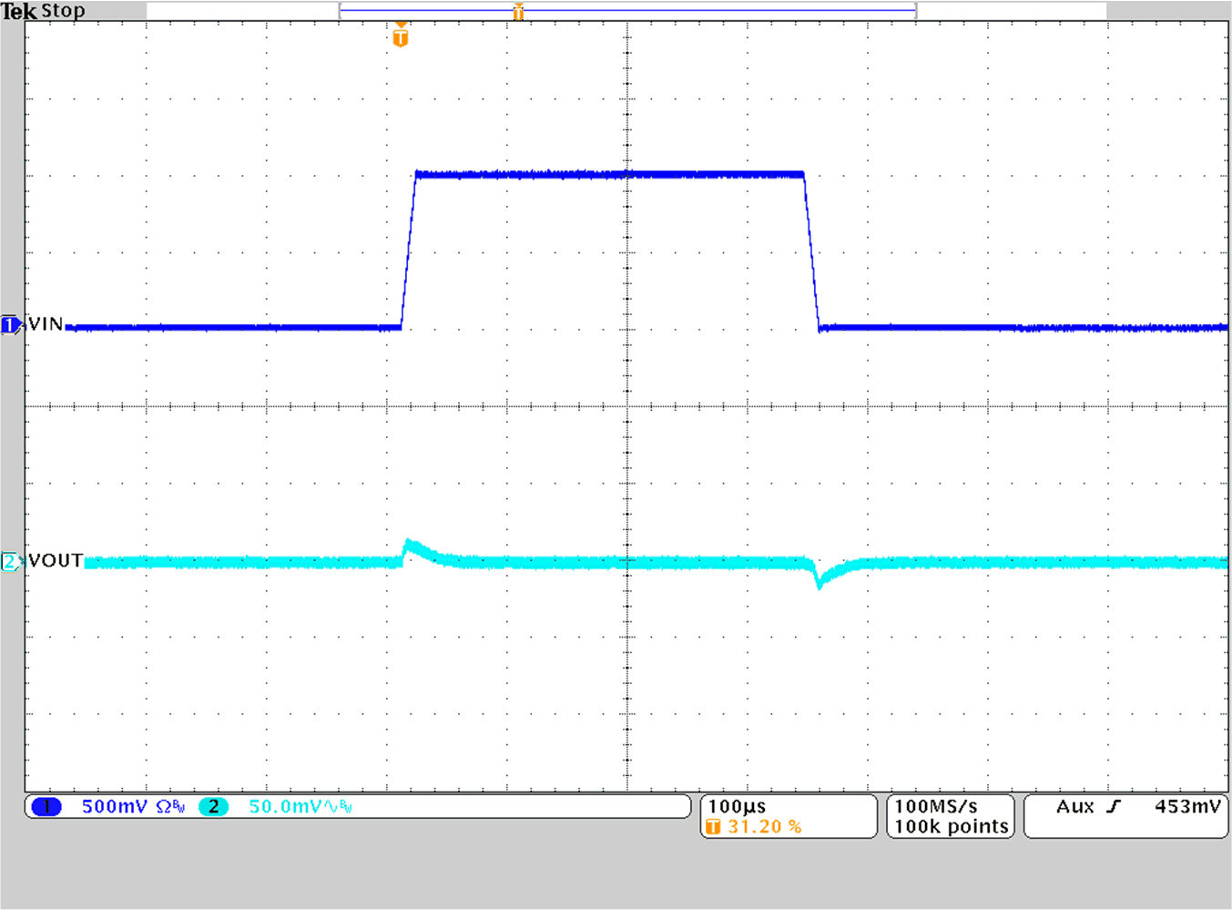
Task: Toggle the VIN channel 1 marker on left edge
Action: tap(10, 324)
